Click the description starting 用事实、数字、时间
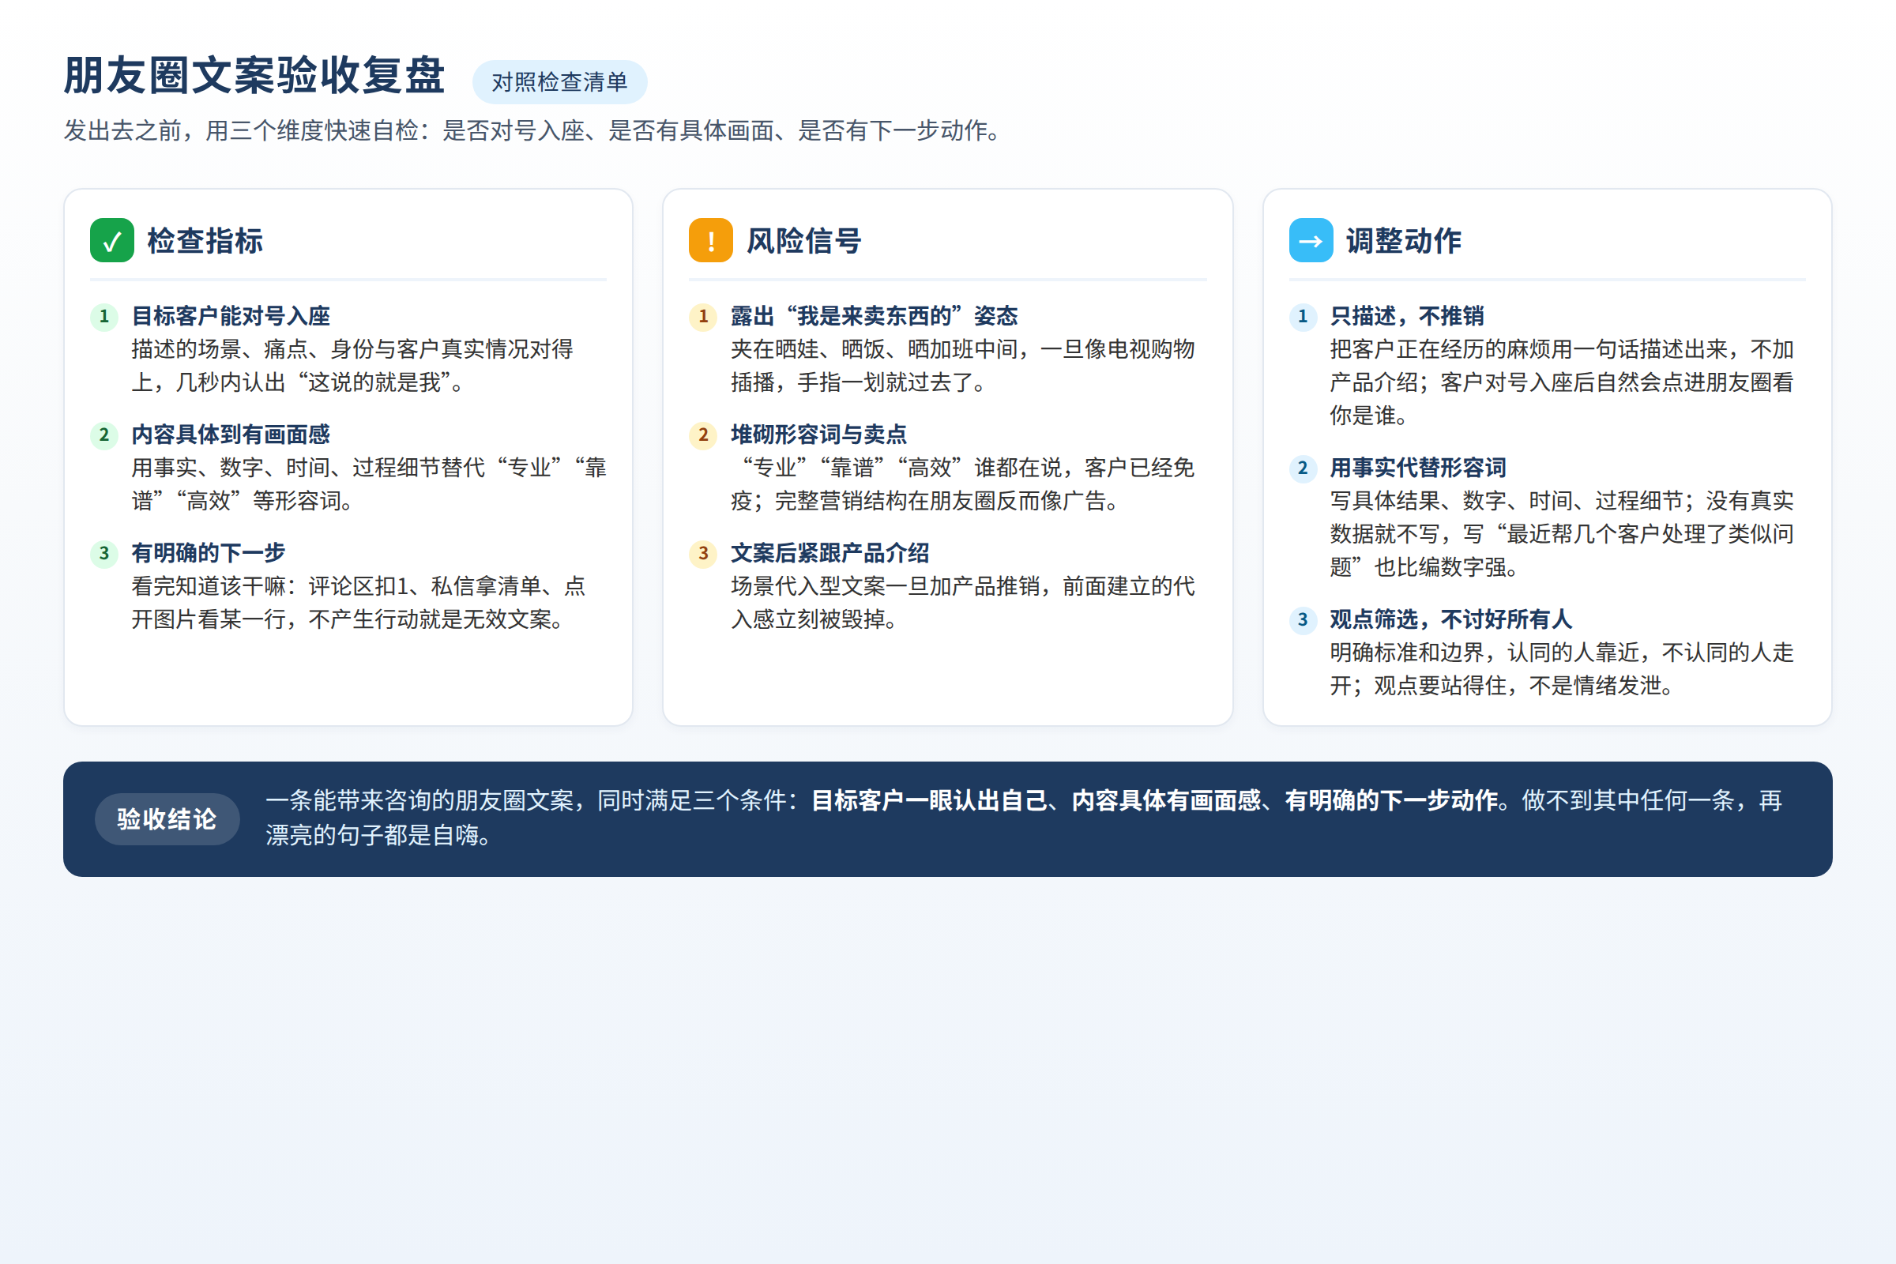 (369, 484)
